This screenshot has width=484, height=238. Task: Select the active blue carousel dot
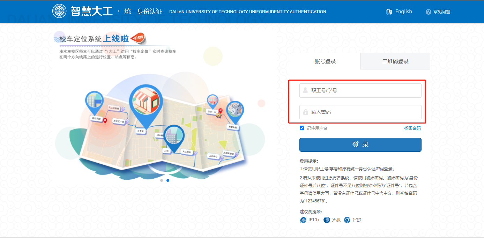[168, 180]
